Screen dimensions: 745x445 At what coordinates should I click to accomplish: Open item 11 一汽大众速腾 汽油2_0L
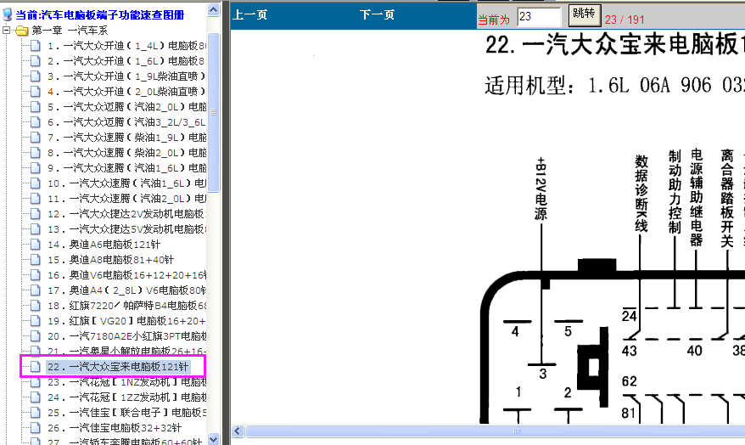click(126, 198)
